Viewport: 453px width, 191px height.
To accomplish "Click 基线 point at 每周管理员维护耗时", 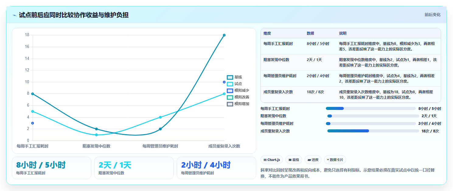I will pyautogui.click(x=160, y=129).
